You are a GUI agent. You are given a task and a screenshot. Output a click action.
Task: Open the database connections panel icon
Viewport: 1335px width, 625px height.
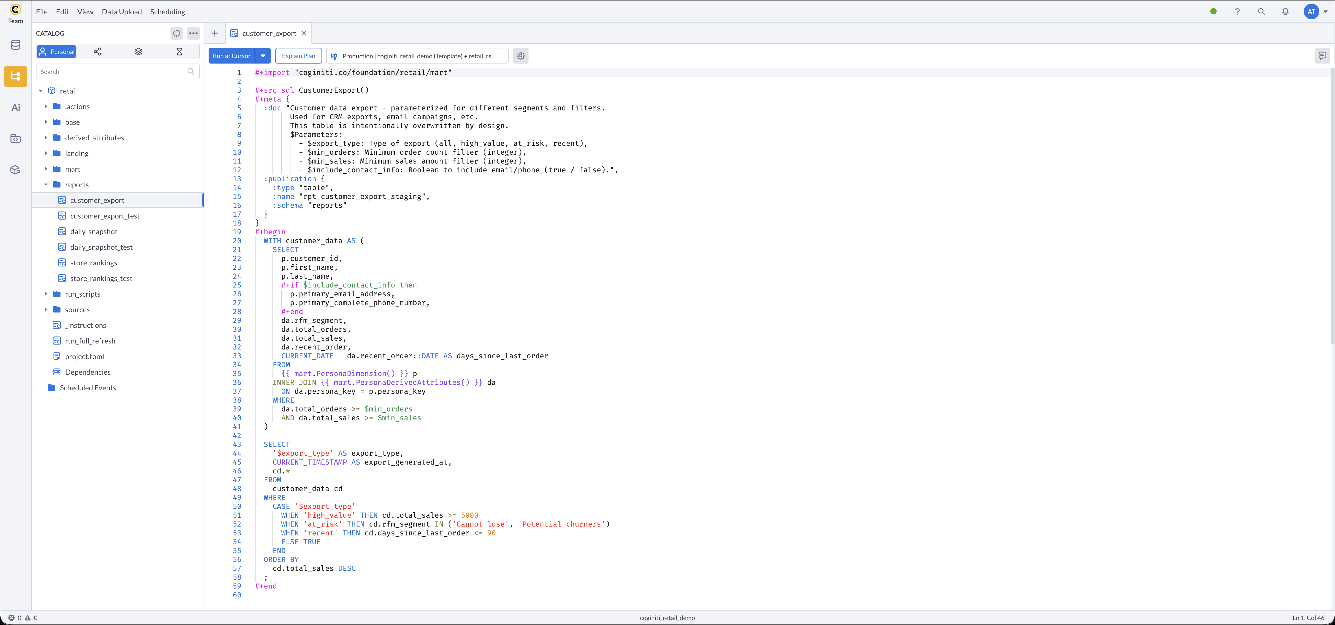click(15, 45)
